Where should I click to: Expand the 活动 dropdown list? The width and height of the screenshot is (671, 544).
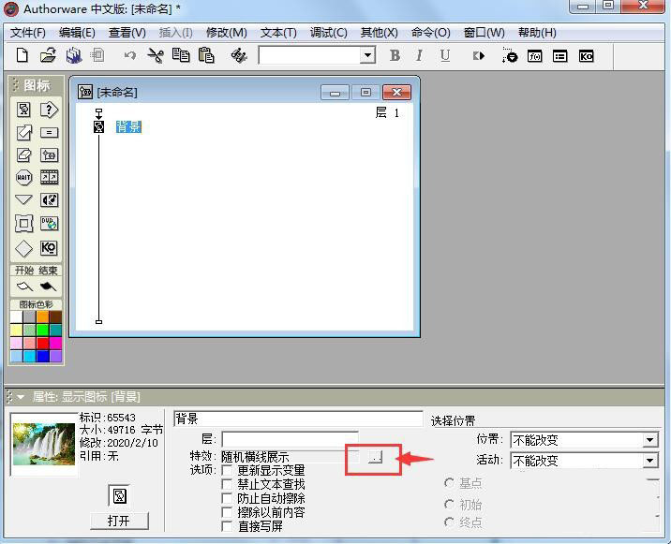[x=649, y=461]
